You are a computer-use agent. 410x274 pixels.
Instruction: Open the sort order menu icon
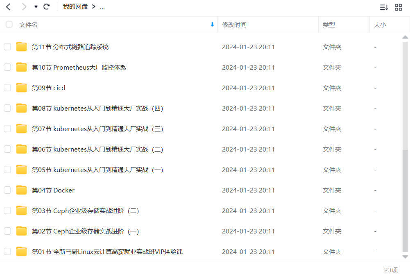[384, 7]
